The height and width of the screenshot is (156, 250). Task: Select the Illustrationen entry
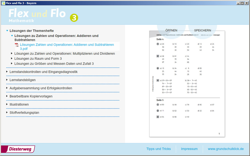point(19,104)
